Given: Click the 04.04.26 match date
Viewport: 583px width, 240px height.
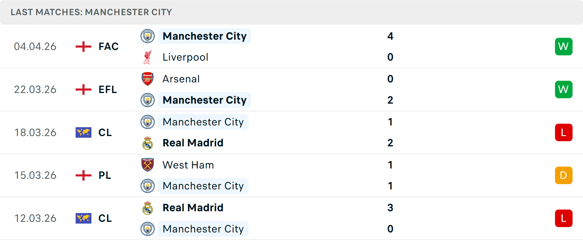Looking at the screenshot, I should coord(35,46).
